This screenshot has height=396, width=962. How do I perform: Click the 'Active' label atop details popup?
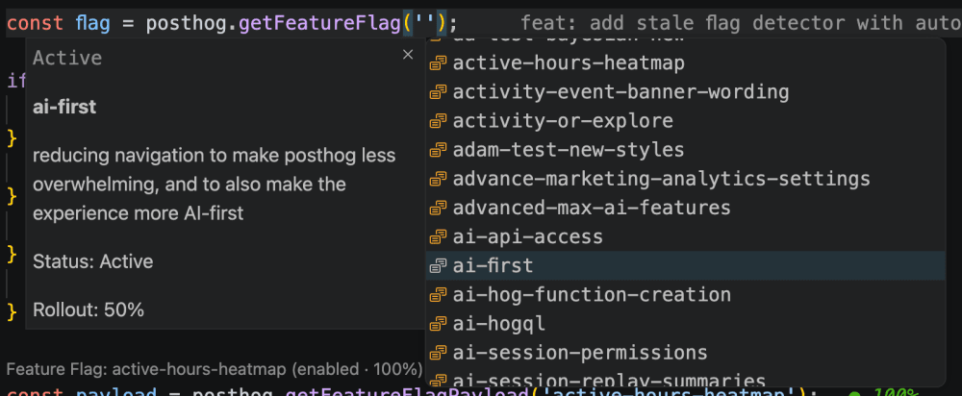[67, 58]
